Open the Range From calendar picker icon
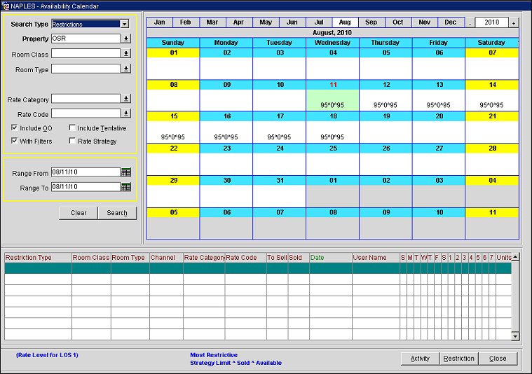 pos(126,172)
